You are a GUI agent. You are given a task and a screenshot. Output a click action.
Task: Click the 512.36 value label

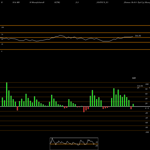(140, 86)
